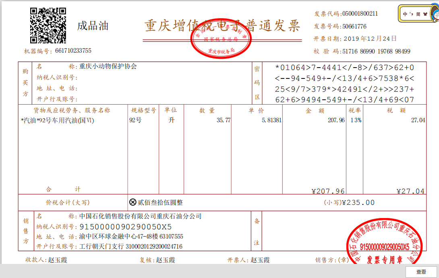Click the 税率 column header
This screenshot has width=439, height=278.
355,111
